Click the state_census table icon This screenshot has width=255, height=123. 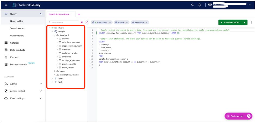point(60,67)
